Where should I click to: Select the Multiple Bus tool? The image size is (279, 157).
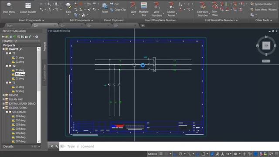click(x=143, y=9)
